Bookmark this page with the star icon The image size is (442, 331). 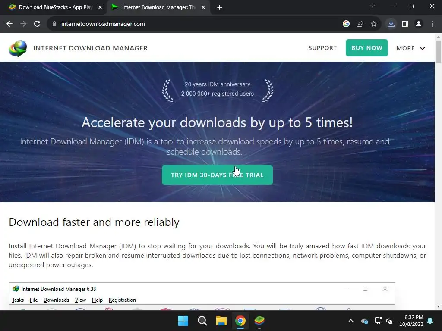(374, 24)
